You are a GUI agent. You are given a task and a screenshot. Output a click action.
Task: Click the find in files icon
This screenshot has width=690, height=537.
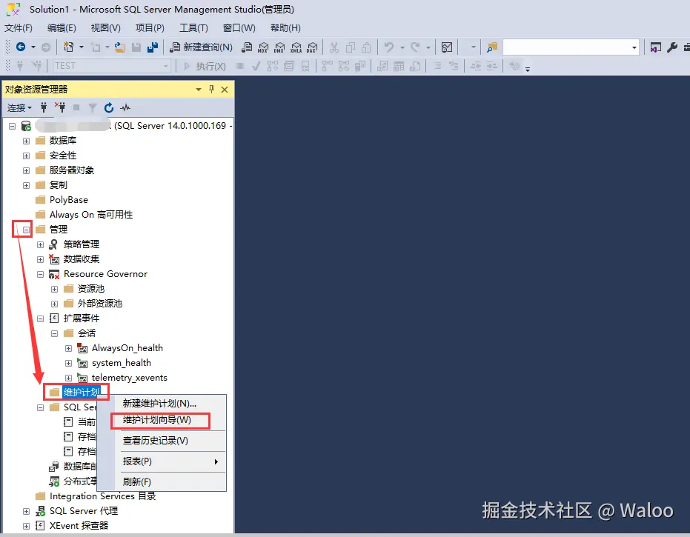[492, 47]
